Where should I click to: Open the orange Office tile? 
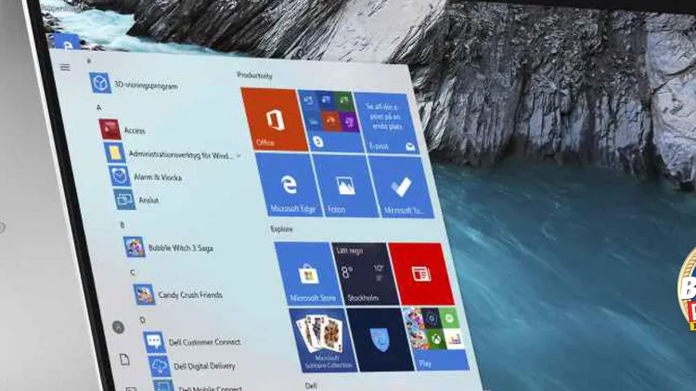(x=275, y=119)
